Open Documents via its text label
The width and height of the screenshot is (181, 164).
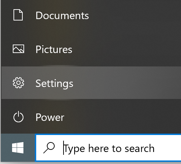click(x=62, y=16)
